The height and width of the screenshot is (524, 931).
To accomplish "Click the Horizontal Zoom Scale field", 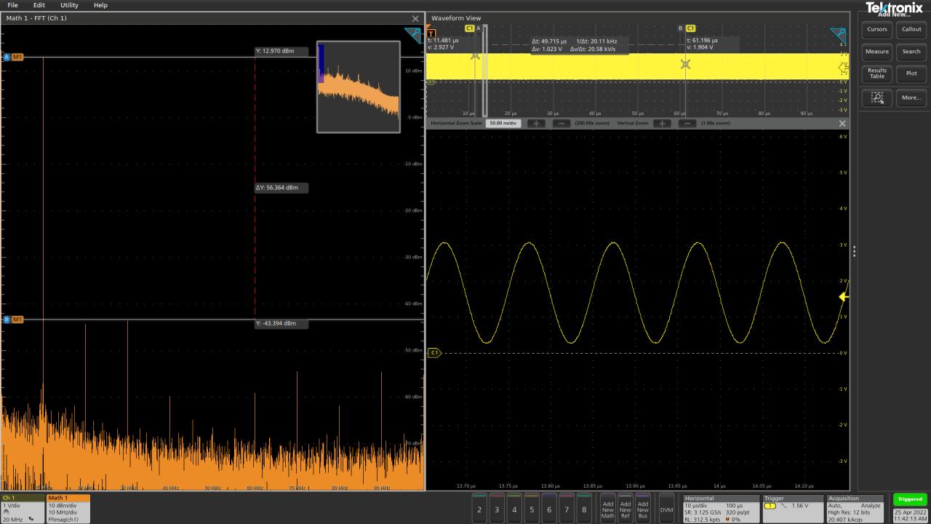I will coord(503,124).
